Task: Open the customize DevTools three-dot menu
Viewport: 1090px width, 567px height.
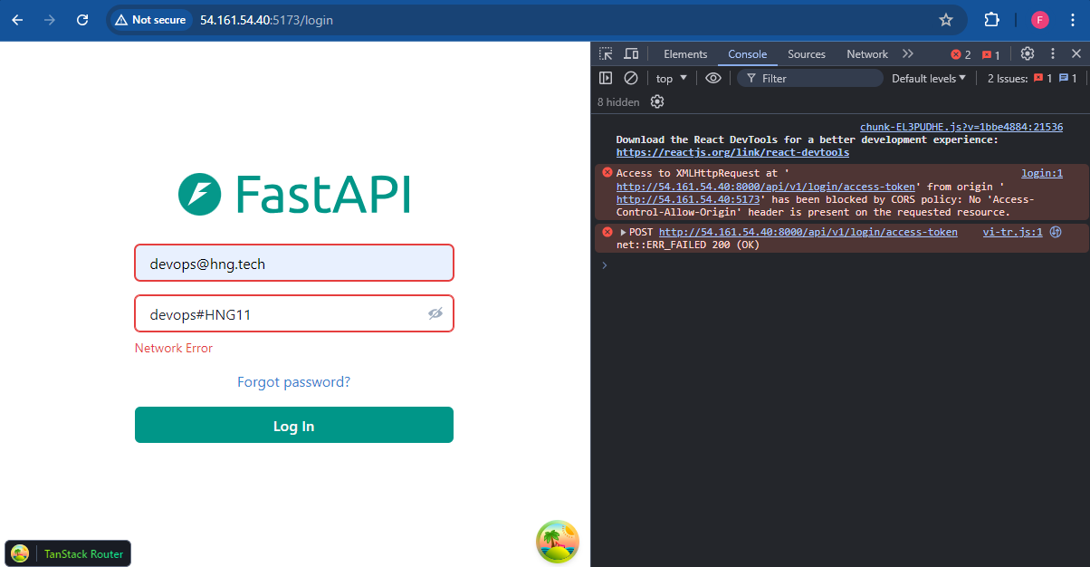Action: pyautogui.click(x=1052, y=53)
